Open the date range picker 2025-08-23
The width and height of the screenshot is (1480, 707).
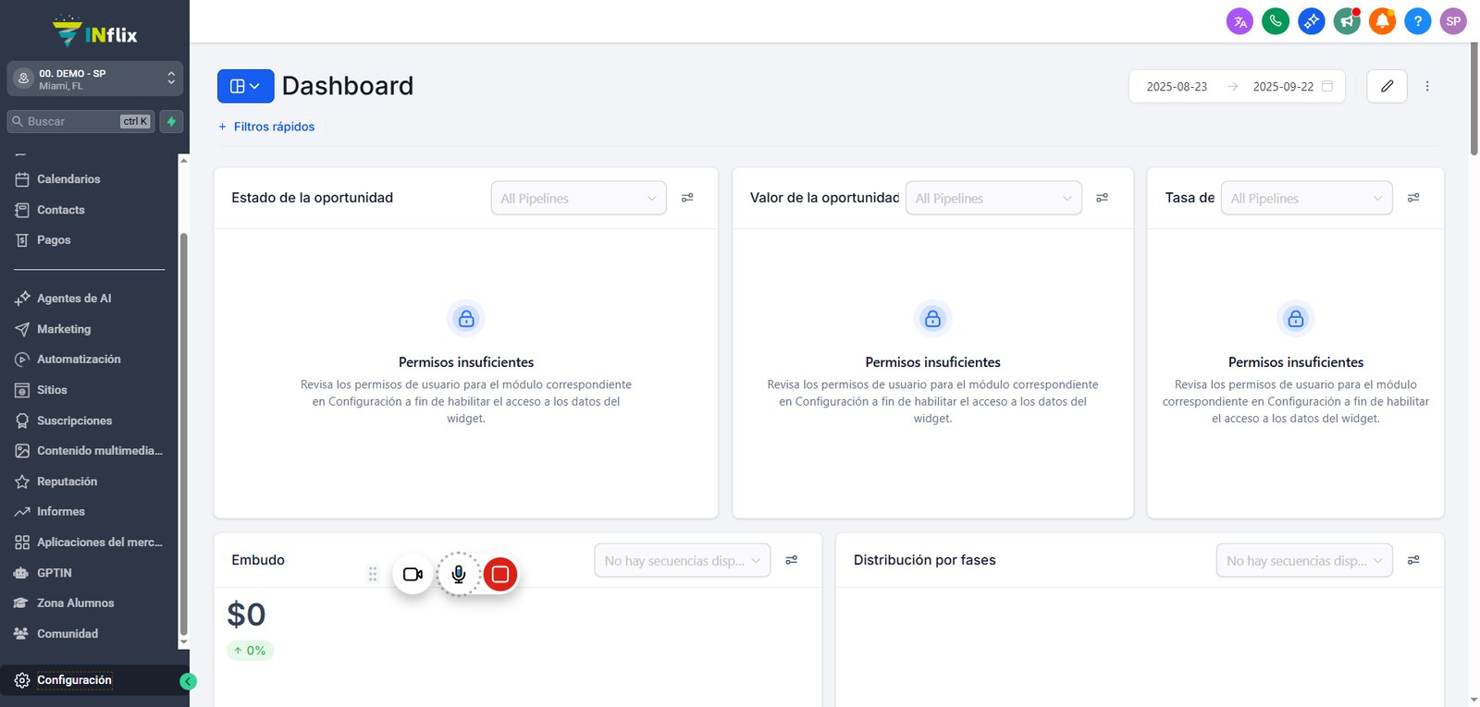1237,86
